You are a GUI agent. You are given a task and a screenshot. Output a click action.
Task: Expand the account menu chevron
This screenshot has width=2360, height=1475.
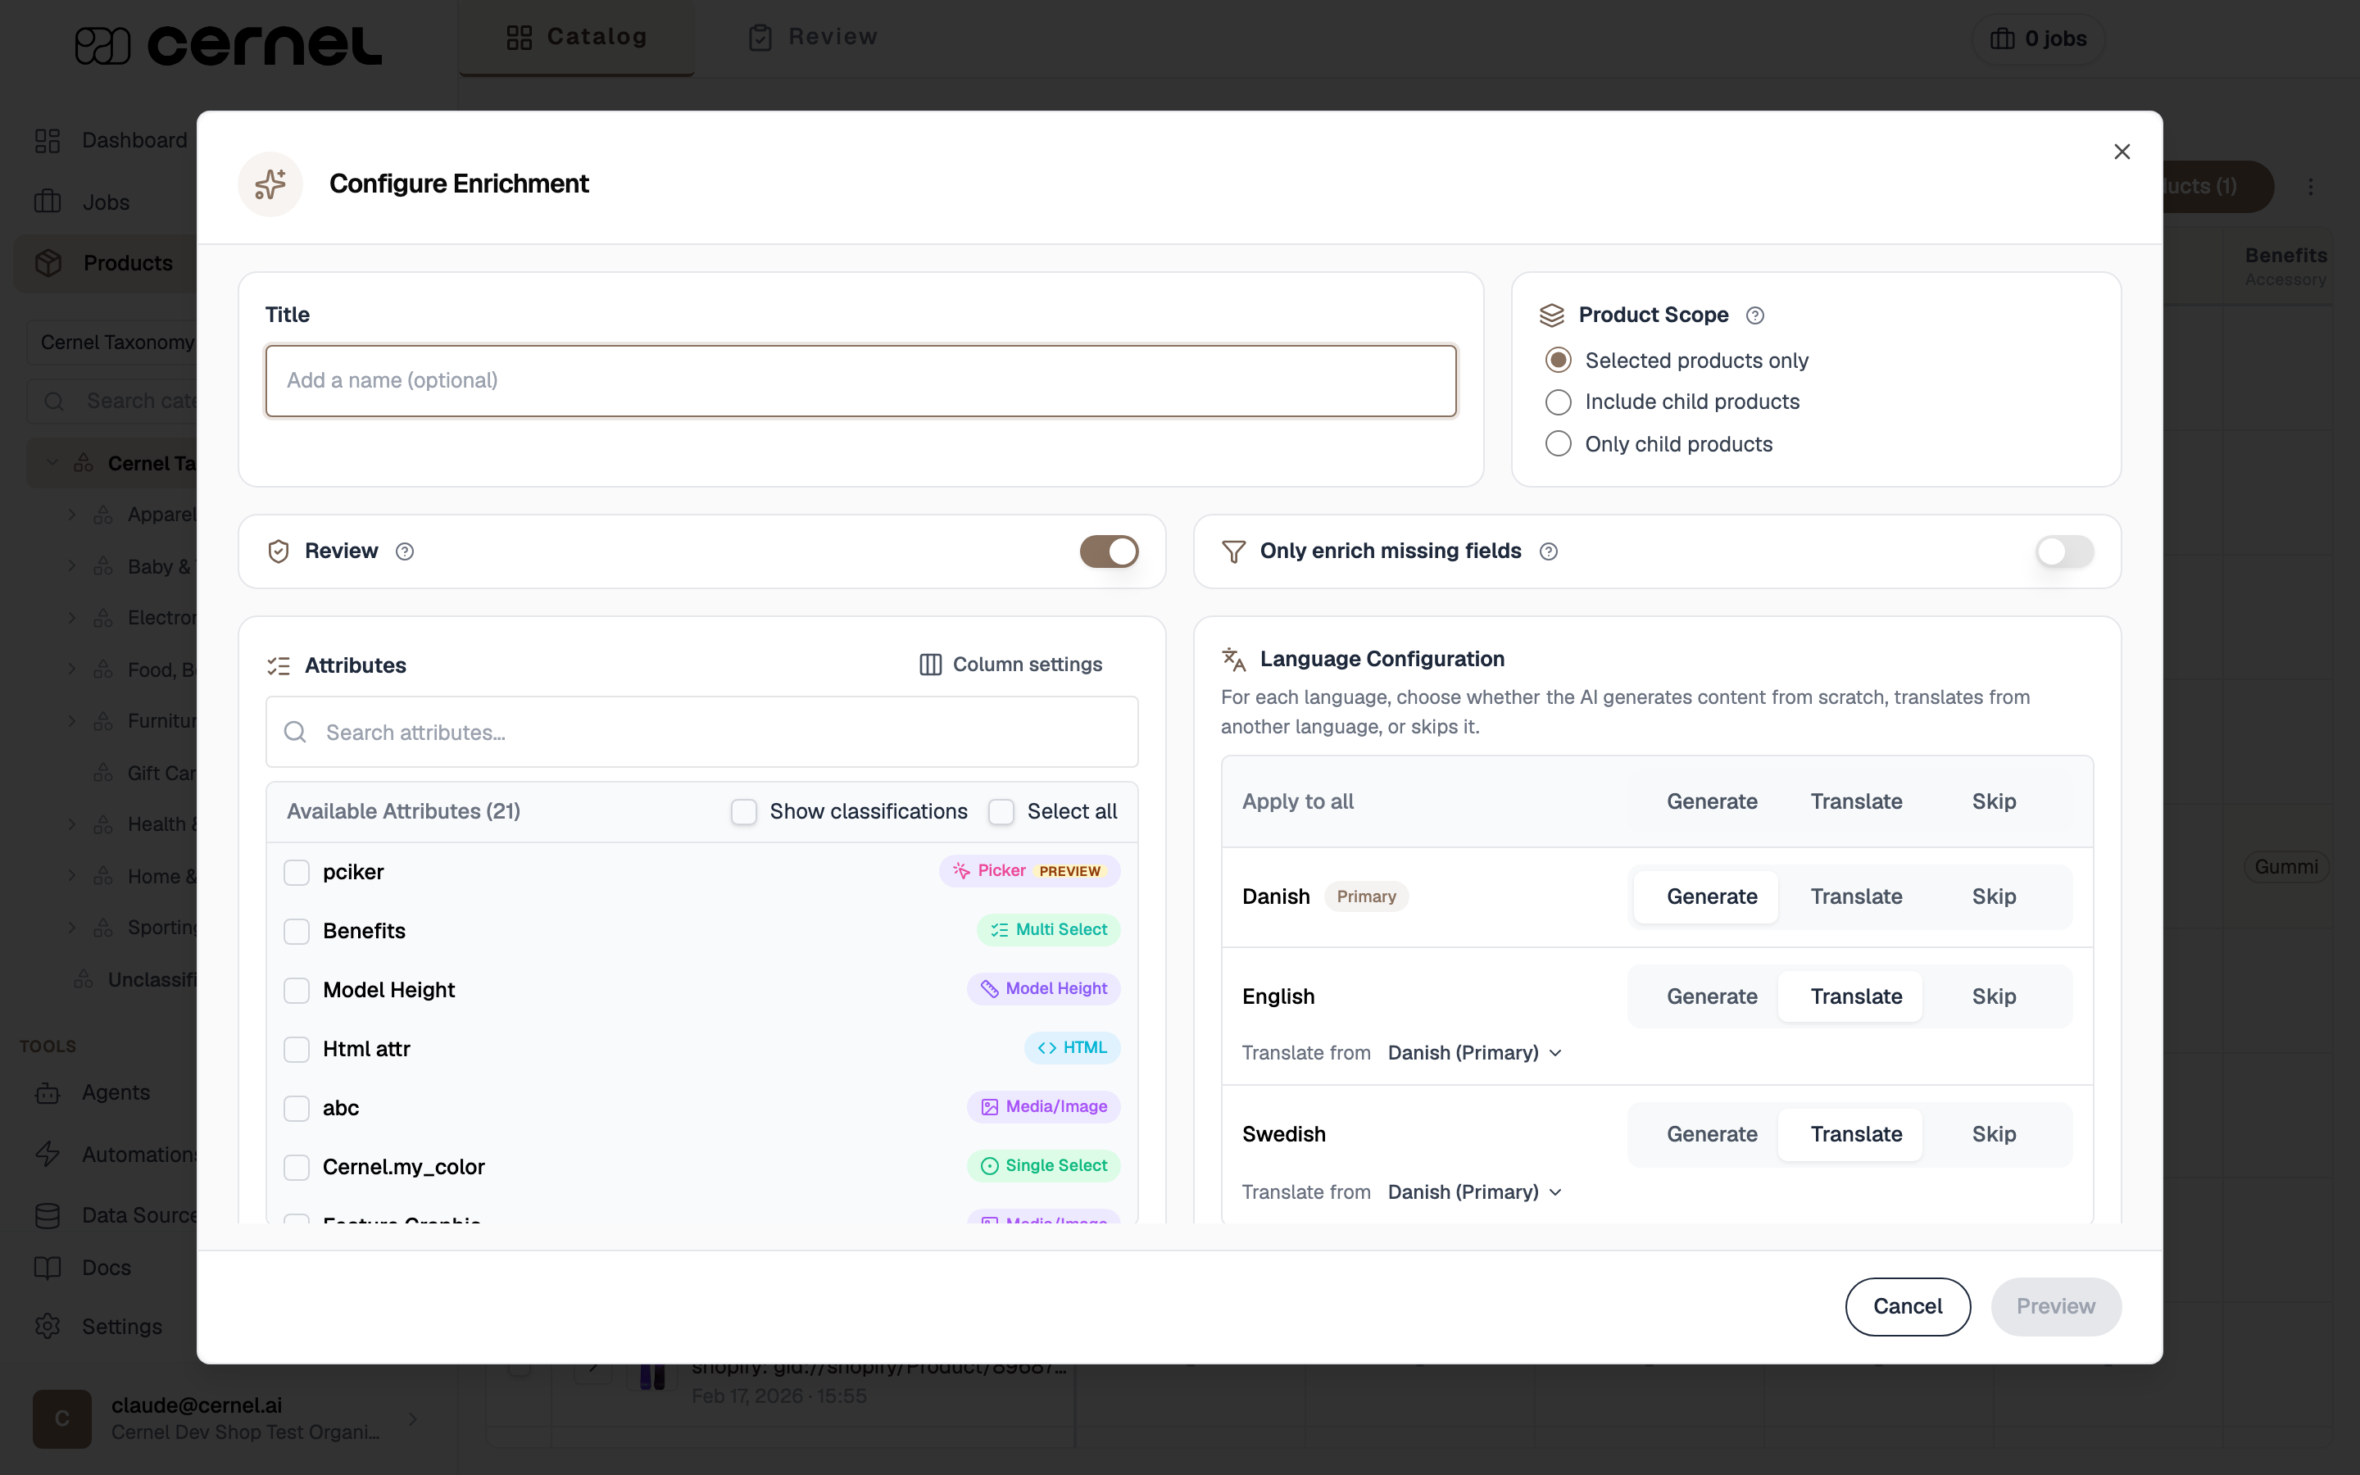412,1418
